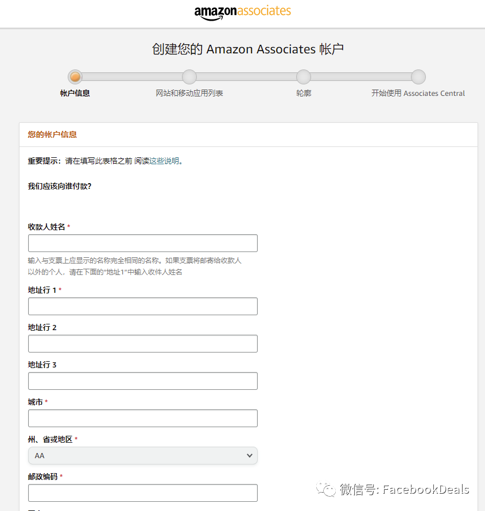Select the 开始使用 Associates Central step circle
Image resolution: width=485 pixels, height=511 pixels.
click(x=418, y=77)
